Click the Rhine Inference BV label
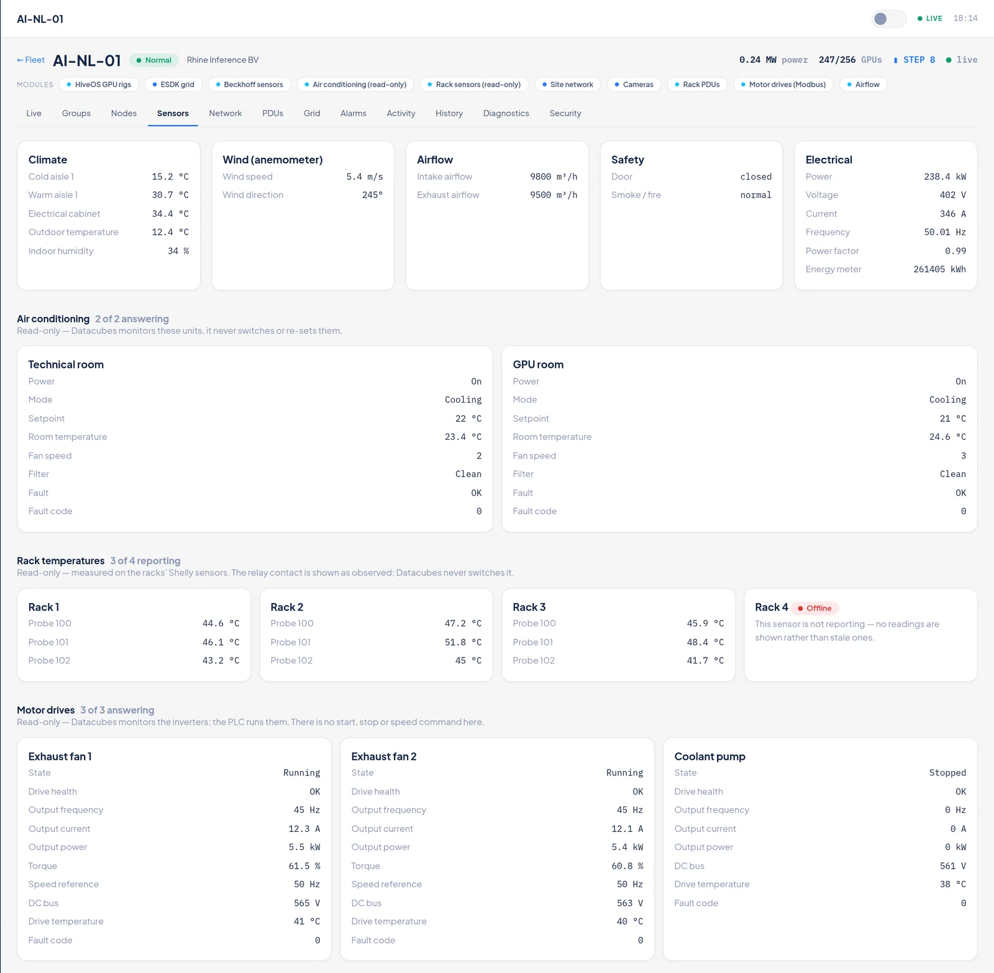The image size is (994, 973). (222, 60)
